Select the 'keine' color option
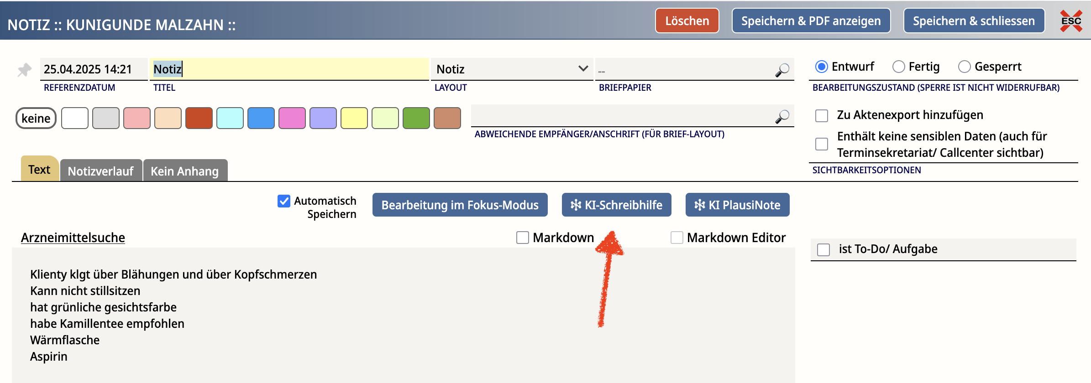This screenshot has height=383, width=1091. tap(36, 118)
